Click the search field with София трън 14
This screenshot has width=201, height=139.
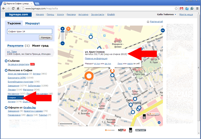pos(30,31)
